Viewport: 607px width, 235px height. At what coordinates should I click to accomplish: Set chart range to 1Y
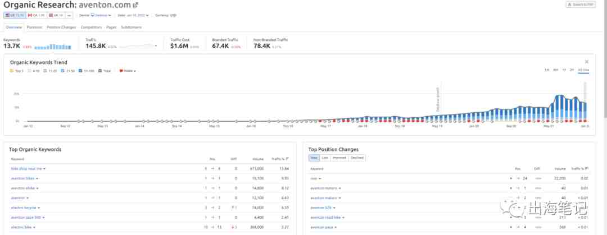click(x=564, y=70)
